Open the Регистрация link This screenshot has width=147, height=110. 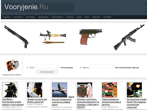coord(67,67)
